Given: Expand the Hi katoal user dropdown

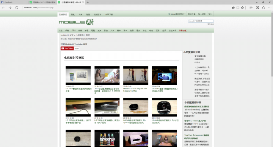Looking at the screenshot, I should [177, 14].
